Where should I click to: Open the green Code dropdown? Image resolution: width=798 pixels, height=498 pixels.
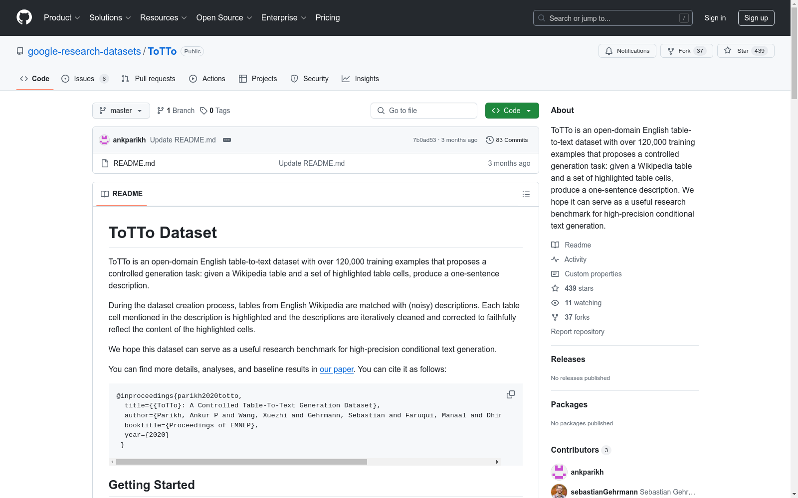[x=512, y=111]
